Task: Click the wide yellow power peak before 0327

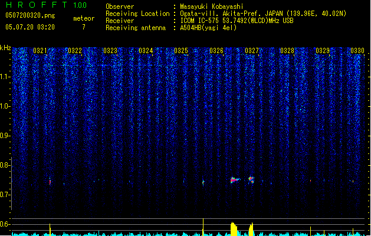Action: point(234,229)
